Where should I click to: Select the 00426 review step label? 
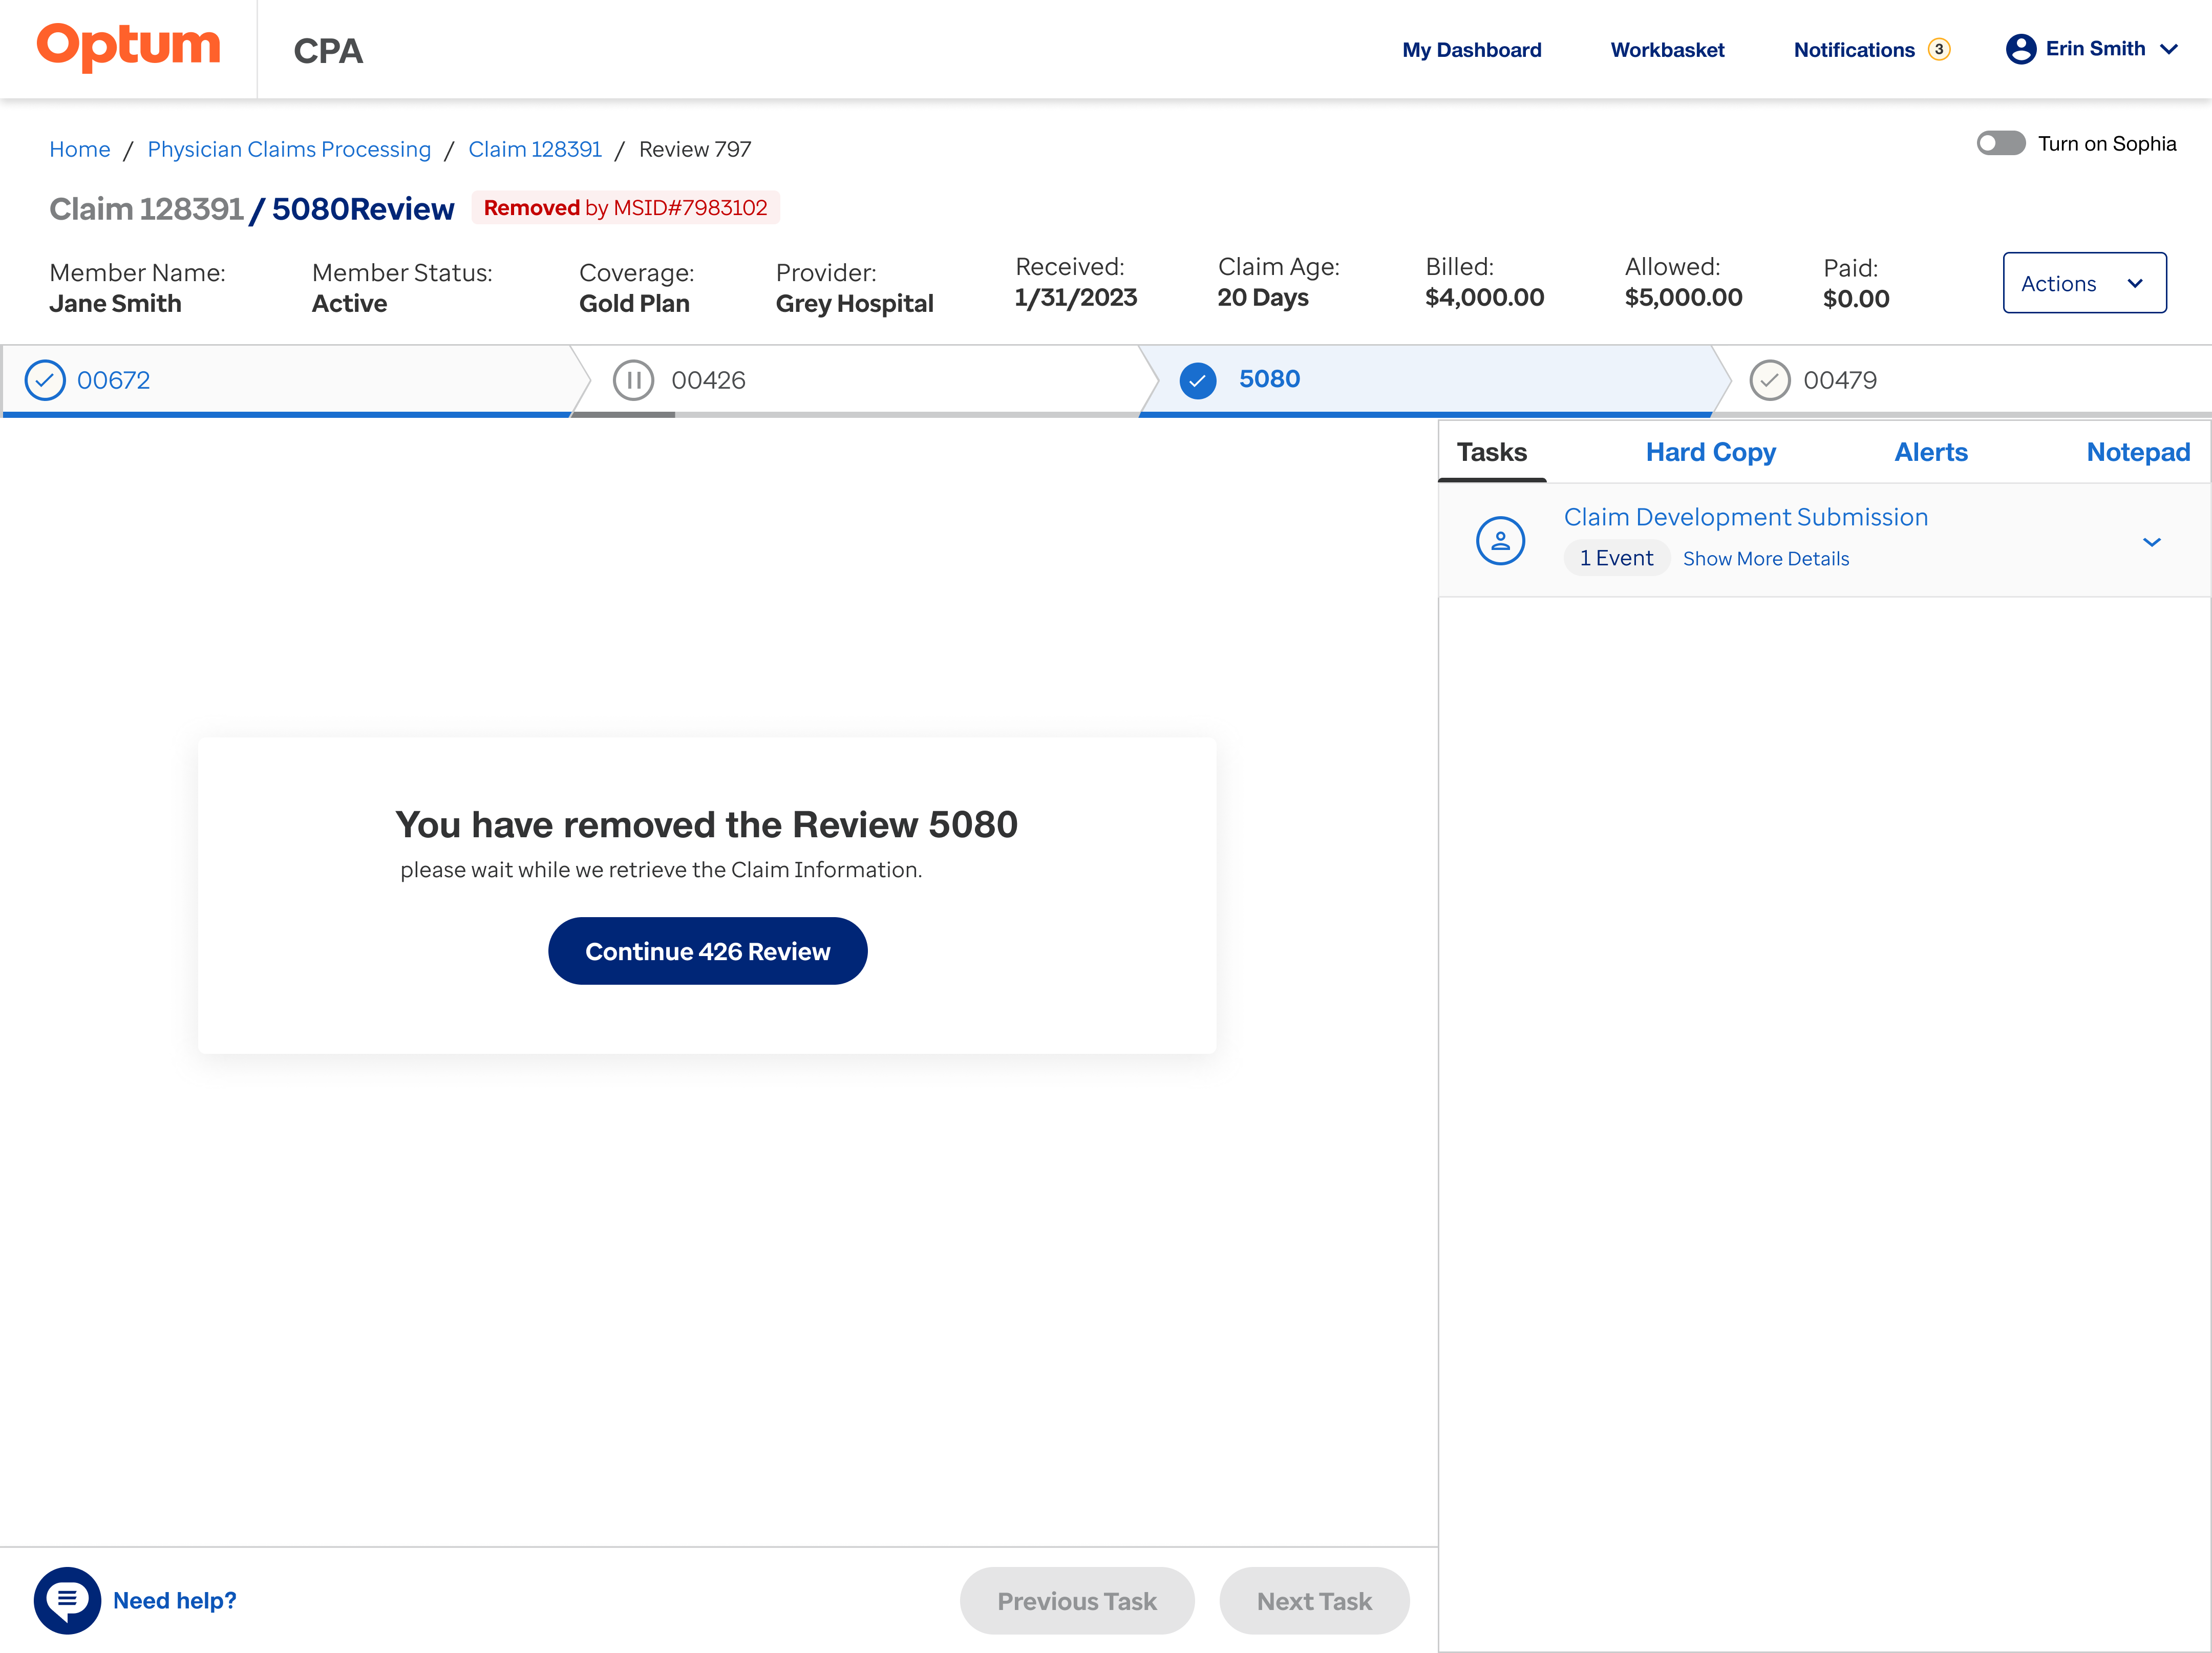708,380
